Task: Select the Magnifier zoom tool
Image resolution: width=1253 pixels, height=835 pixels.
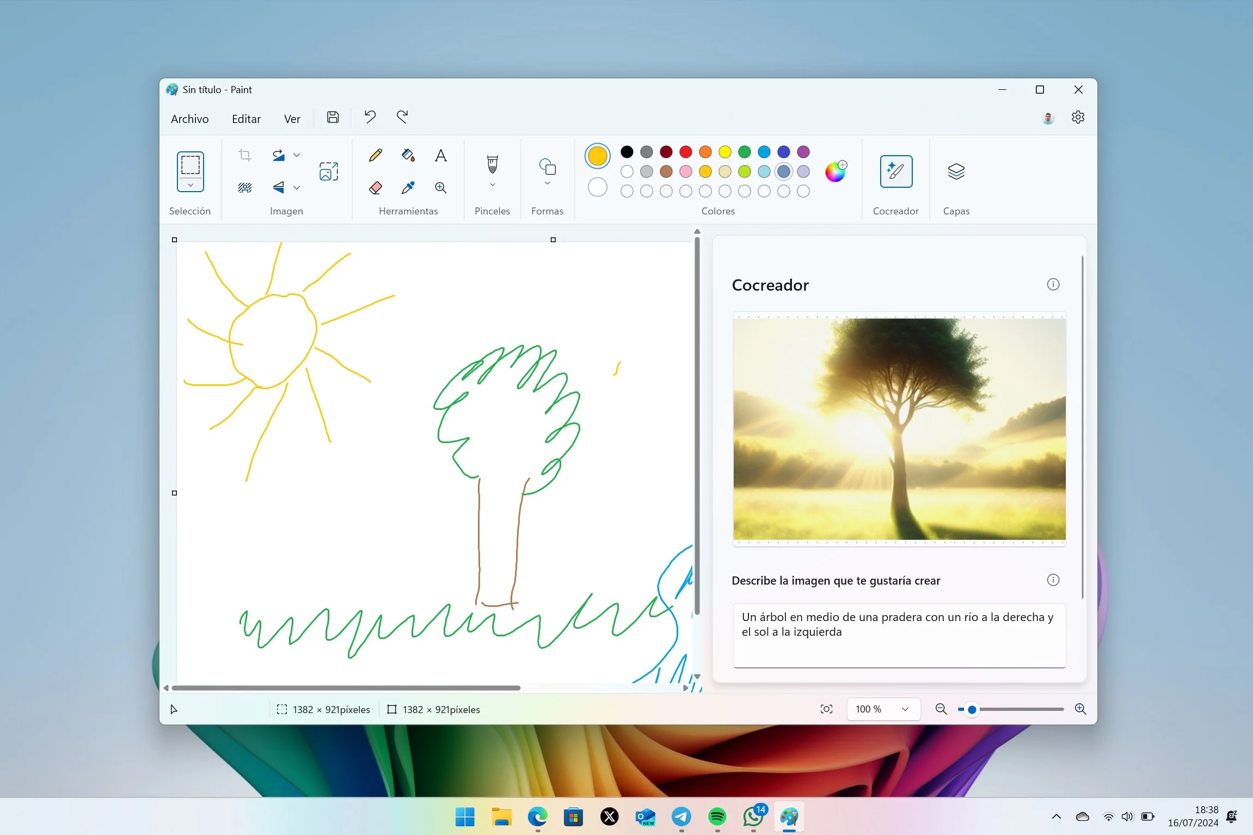Action: 441,188
